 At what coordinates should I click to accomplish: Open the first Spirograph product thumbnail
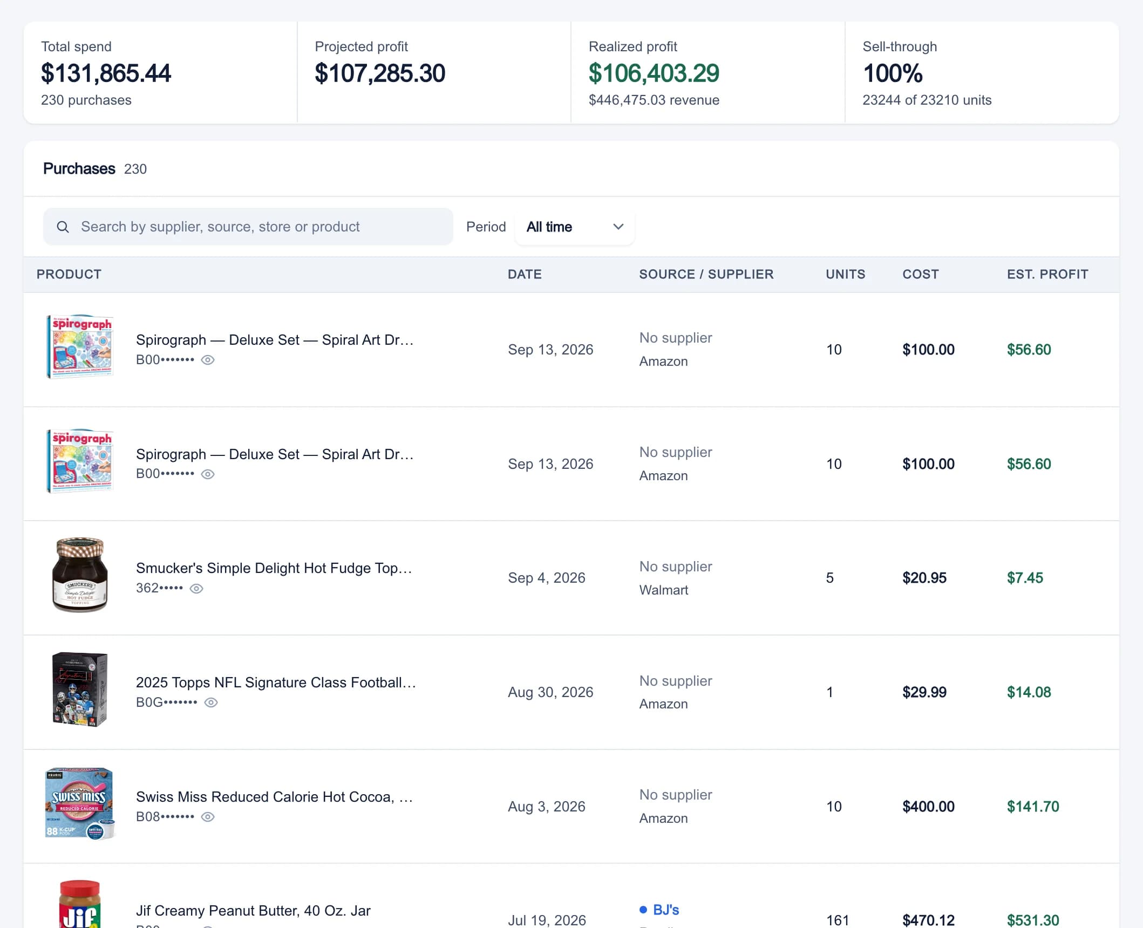[x=80, y=347]
